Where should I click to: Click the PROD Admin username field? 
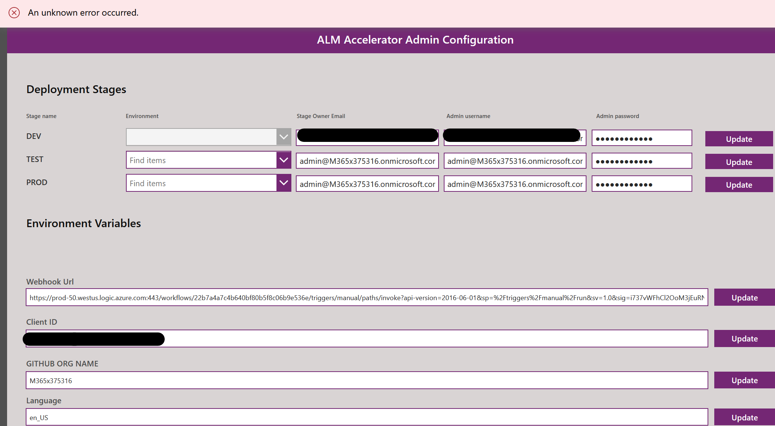coord(515,183)
